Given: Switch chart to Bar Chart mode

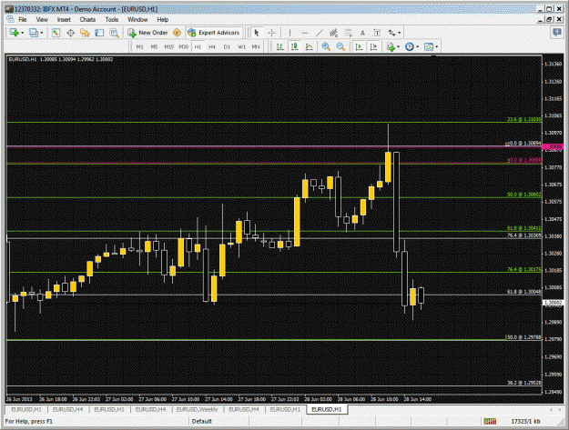Looking at the screenshot, I should point(279,46).
